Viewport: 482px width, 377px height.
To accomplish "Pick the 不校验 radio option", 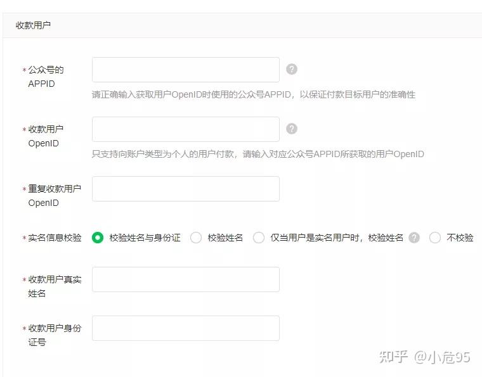I will 435,238.
